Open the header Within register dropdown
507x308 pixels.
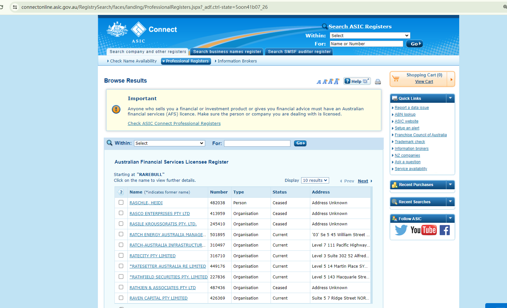tap(369, 35)
